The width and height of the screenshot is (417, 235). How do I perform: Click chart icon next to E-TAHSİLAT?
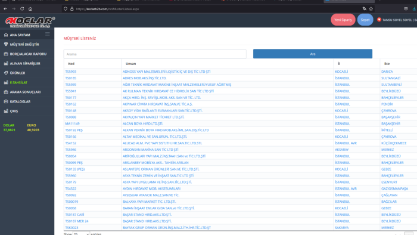tap(6, 82)
